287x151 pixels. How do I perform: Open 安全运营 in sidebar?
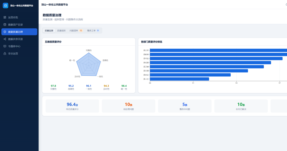point(19,53)
